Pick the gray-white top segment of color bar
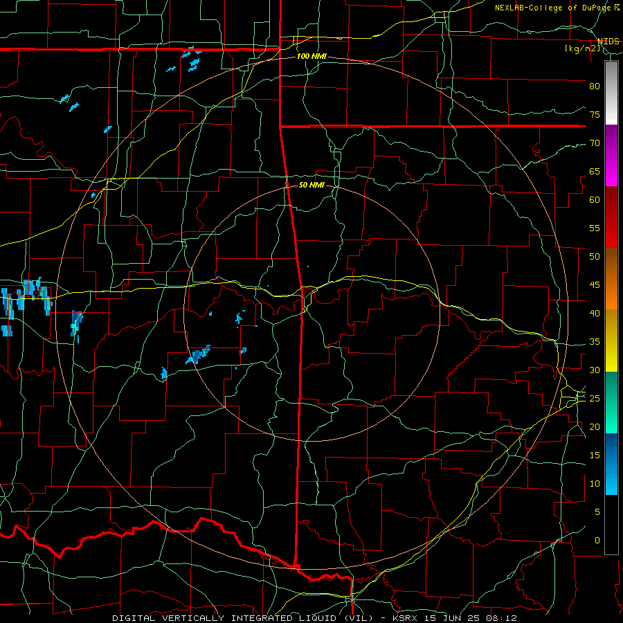Viewport: 623px width, 623px height. click(611, 93)
